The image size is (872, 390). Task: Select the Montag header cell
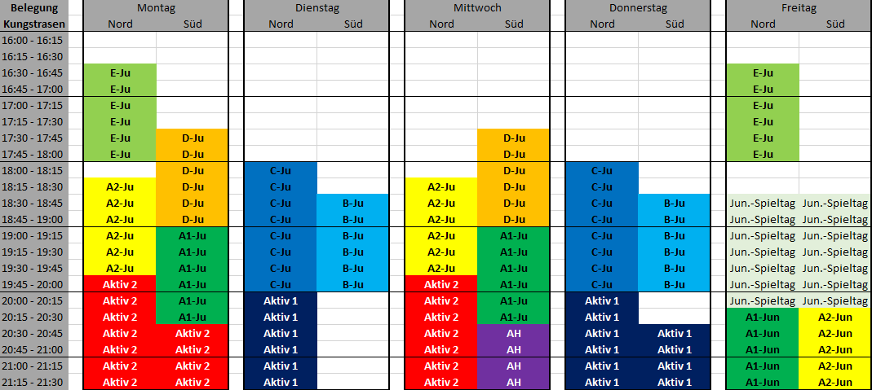156,8
